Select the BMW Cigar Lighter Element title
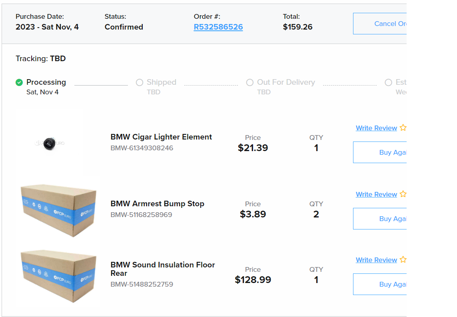The image size is (457, 317). click(x=161, y=137)
